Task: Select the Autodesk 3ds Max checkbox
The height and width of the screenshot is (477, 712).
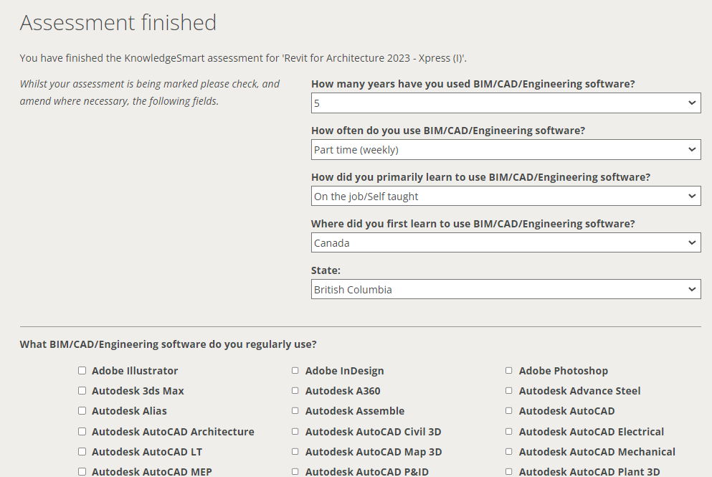Action: 82,391
